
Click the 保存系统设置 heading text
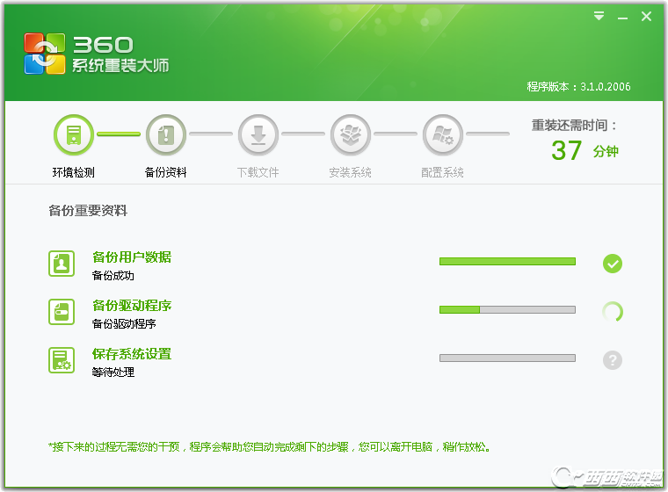click(132, 354)
